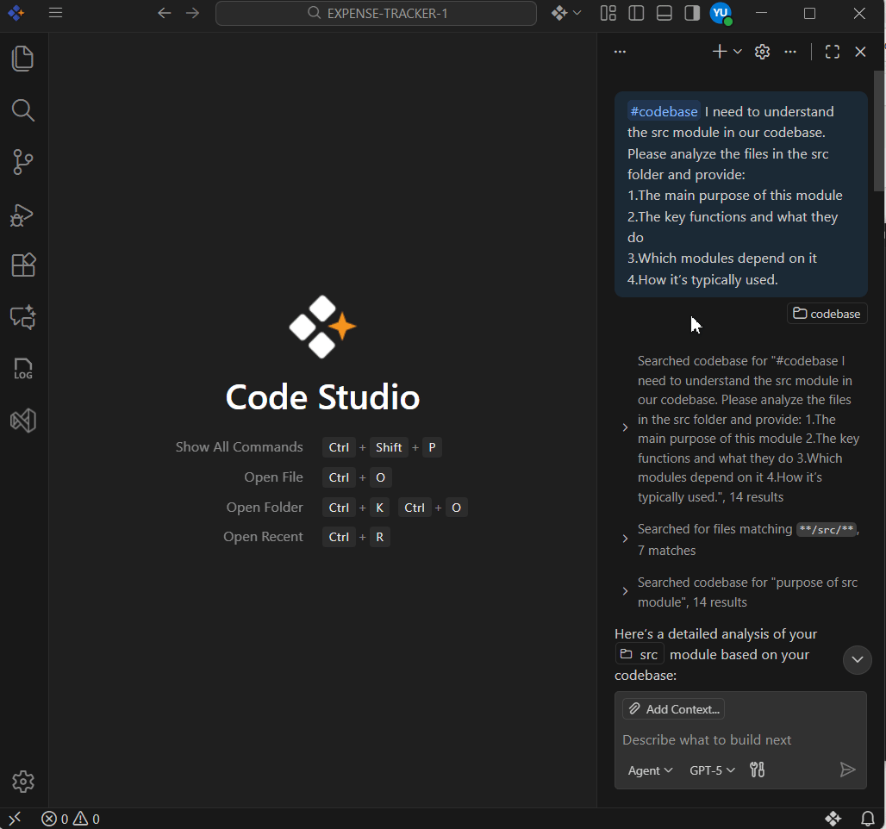Image resolution: width=886 pixels, height=829 pixels.
Task: Click the Code Studio logo in title bar
Action: point(16,13)
